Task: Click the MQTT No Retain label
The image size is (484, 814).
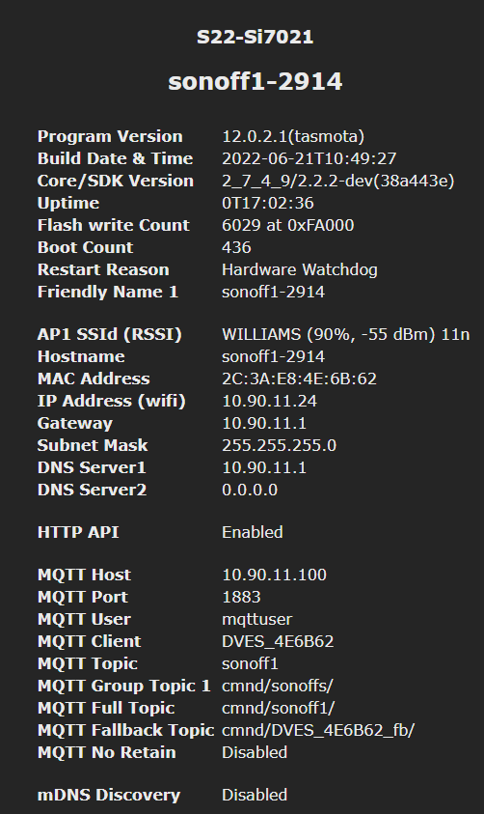Action: [107, 753]
